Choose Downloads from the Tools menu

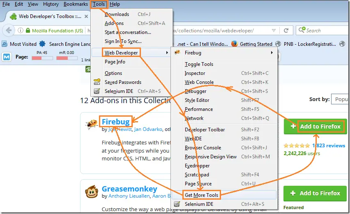pyautogui.click(x=132, y=14)
